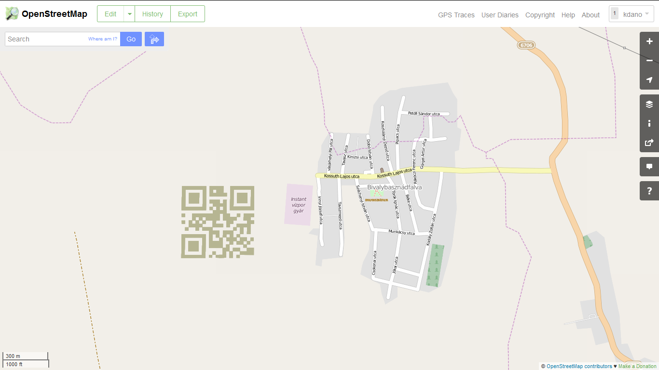
Task: Click the Kodály Zoltán utca label
Action: [x=430, y=230]
